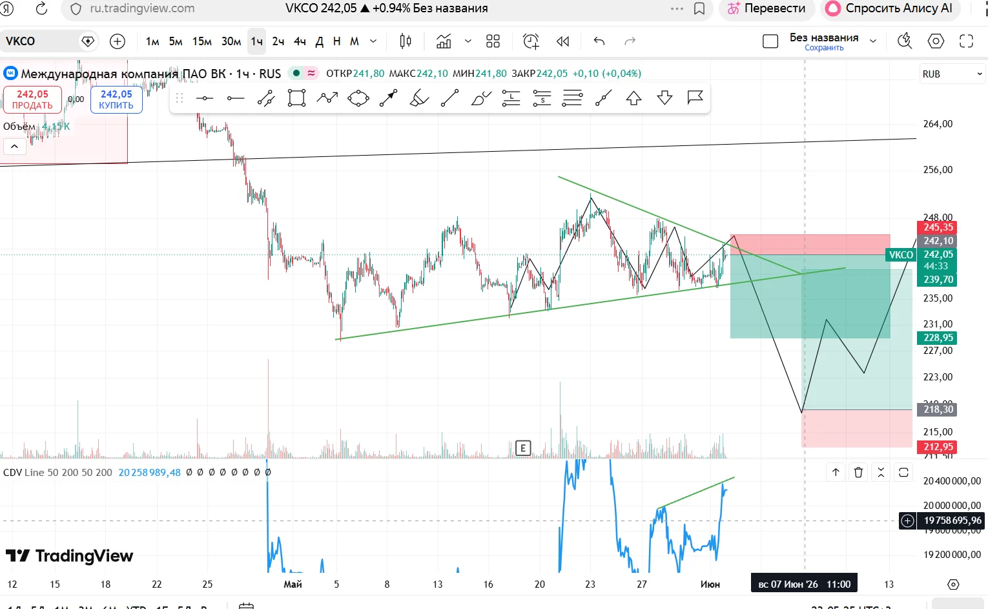The height and width of the screenshot is (609, 988).
Task: Click the earnings E marker on the chart
Action: tap(523, 448)
